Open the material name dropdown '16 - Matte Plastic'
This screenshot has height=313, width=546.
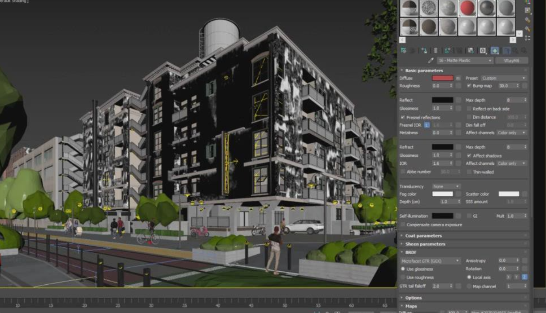point(465,60)
